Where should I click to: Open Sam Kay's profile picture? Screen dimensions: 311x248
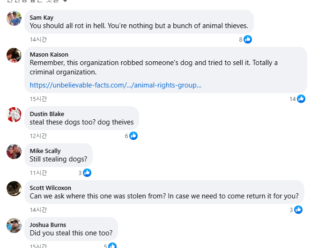click(x=14, y=18)
